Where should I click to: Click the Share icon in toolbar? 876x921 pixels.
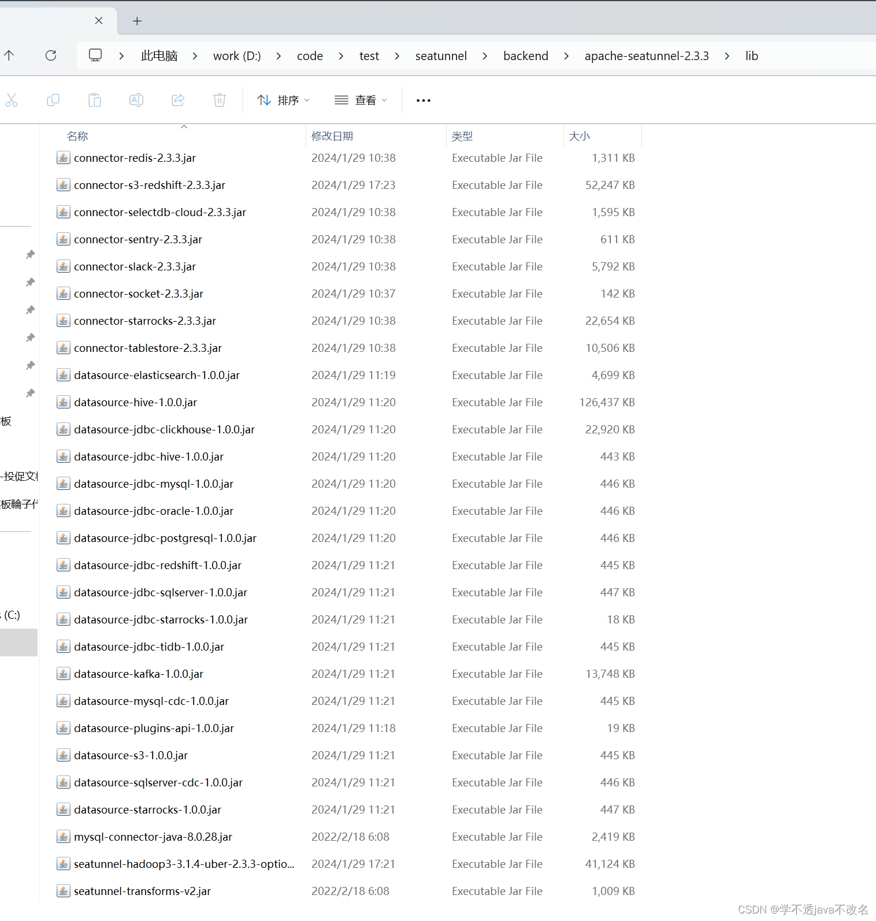pos(178,100)
